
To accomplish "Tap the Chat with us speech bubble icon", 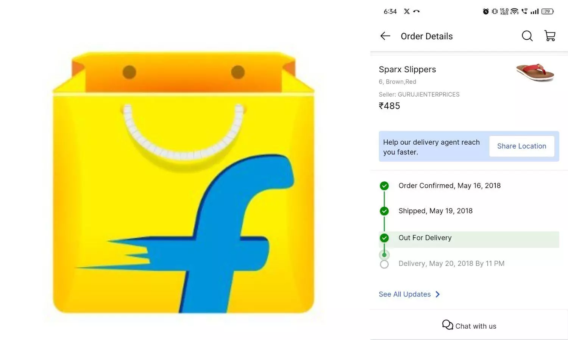I will click(x=448, y=325).
